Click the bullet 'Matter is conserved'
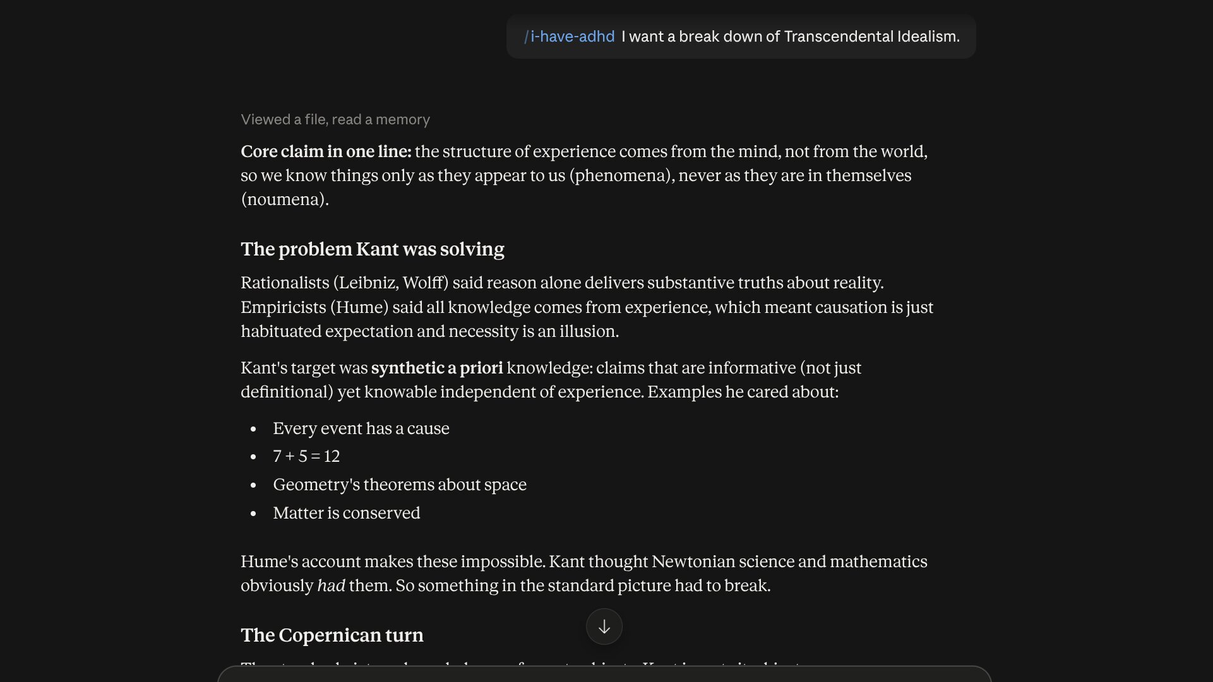The width and height of the screenshot is (1213, 682). point(347,513)
